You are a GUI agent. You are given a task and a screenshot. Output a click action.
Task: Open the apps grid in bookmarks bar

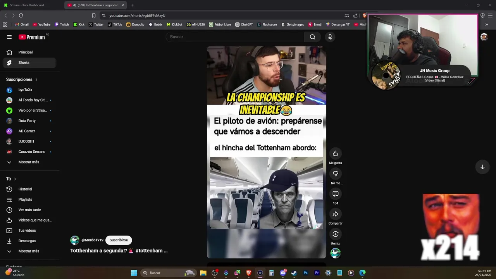5,24
